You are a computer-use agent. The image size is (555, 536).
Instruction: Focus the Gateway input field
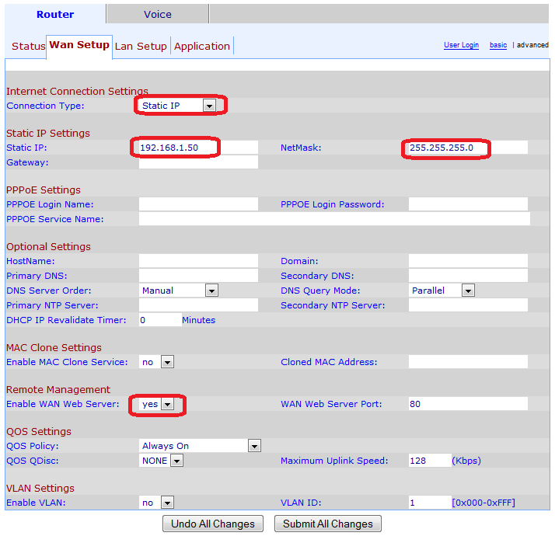[x=198, y=162]
